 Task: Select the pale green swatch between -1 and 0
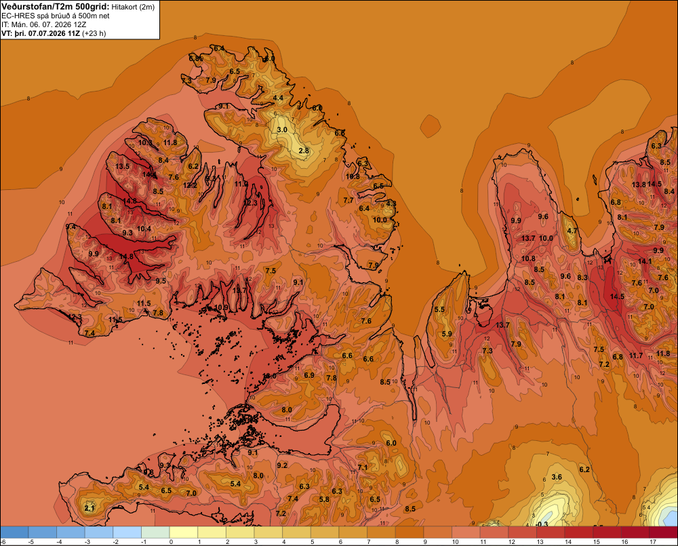(x=156, y=532)
